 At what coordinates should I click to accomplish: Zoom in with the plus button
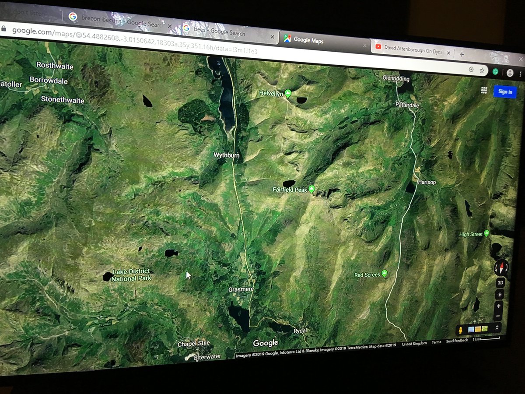pos(498,306)
